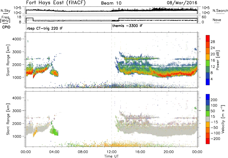
Task: Click the 'rbsp CT-trig 220 IF' text
Action: coord(45,28)
